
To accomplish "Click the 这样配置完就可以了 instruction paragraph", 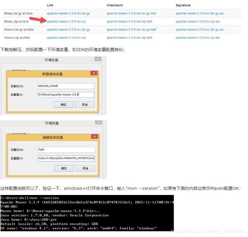I will click(x=120, y=188).
